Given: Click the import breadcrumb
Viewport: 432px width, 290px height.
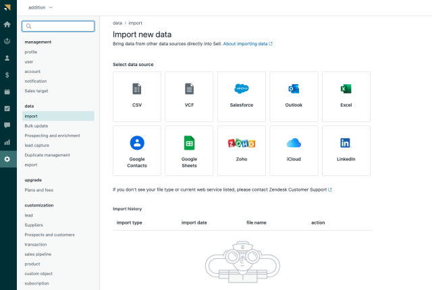Looking at the screenshot, I should [x=135, y=23].
